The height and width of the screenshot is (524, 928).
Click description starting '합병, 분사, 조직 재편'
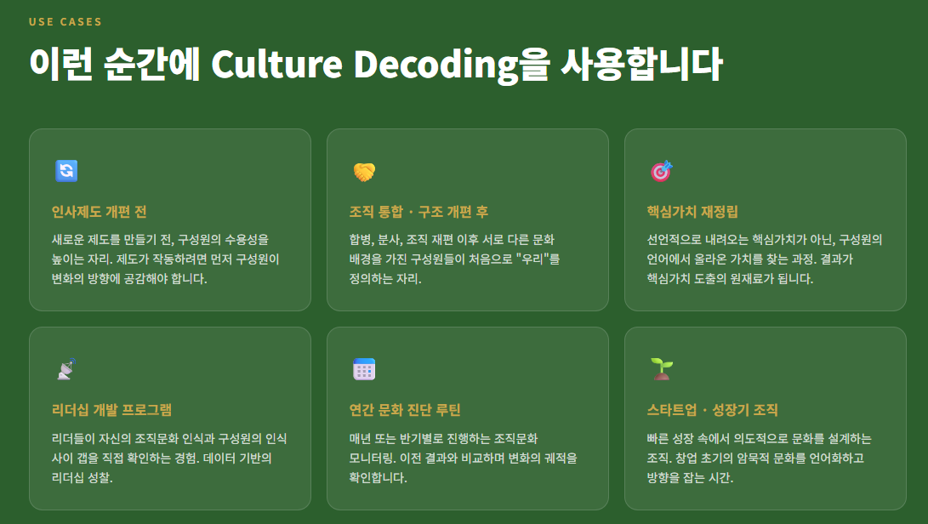click(454, 259)
